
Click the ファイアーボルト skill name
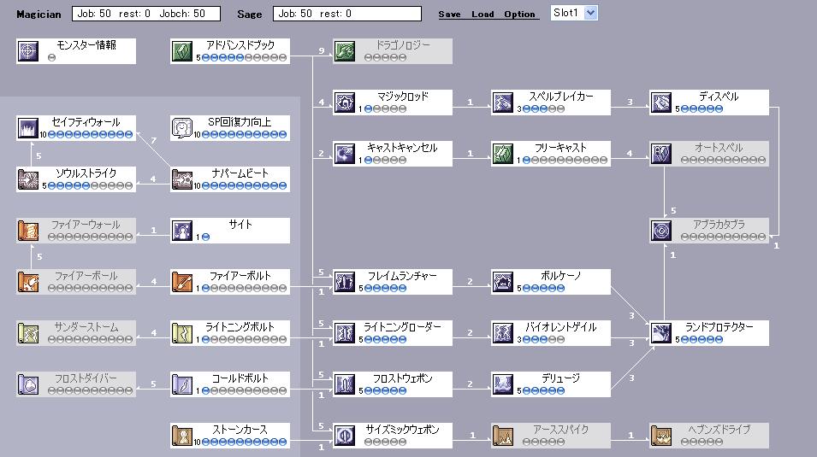(x=240, y=276)
